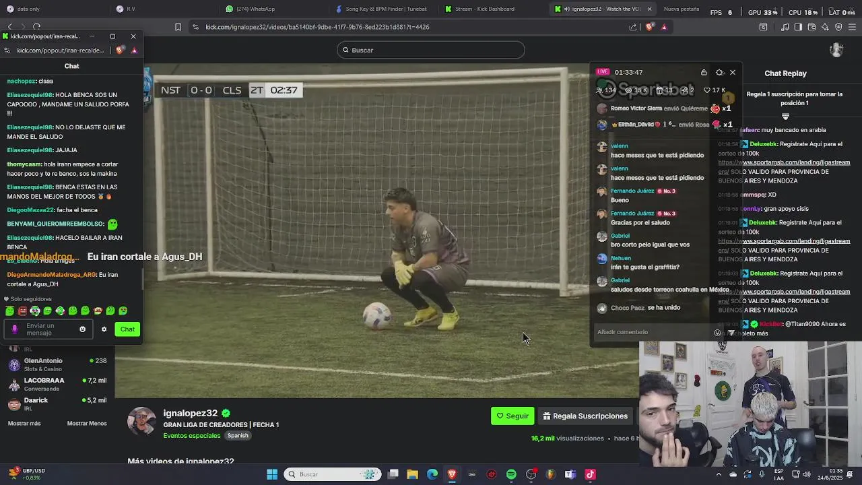Click ignalopez32 channel avatar
862x485 pixels.
pos(141,421)
